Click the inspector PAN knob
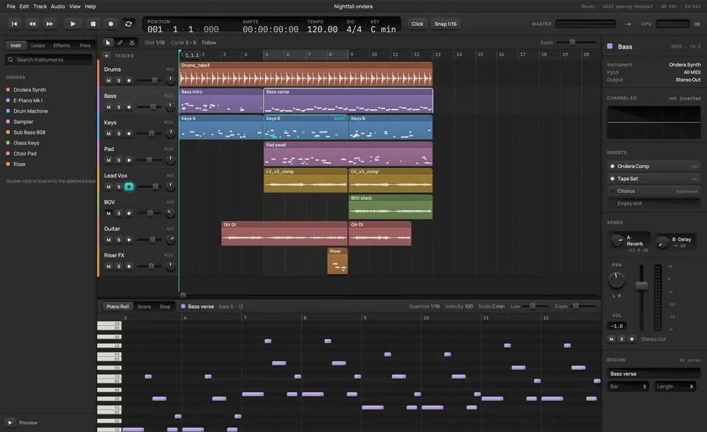The height and width of the screenshot is (432, 707). (x=616, y=280)
